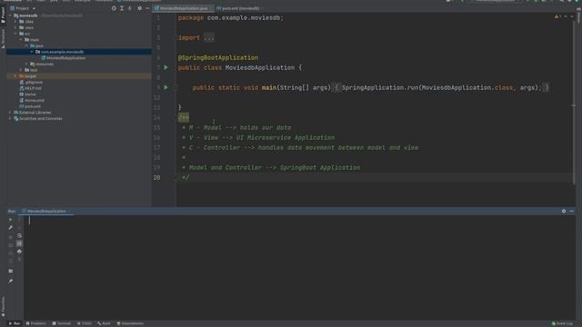Minimize the Run tool window

pyautogui.click(x=572, y=211)
